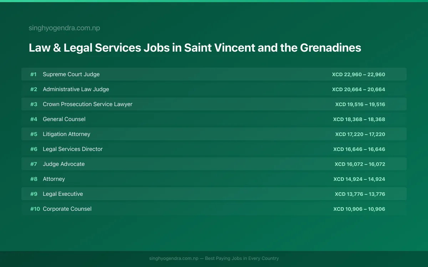Click salary XCD 22,960 – 22,960
428x267 pixels.
[x=358, y=74]
